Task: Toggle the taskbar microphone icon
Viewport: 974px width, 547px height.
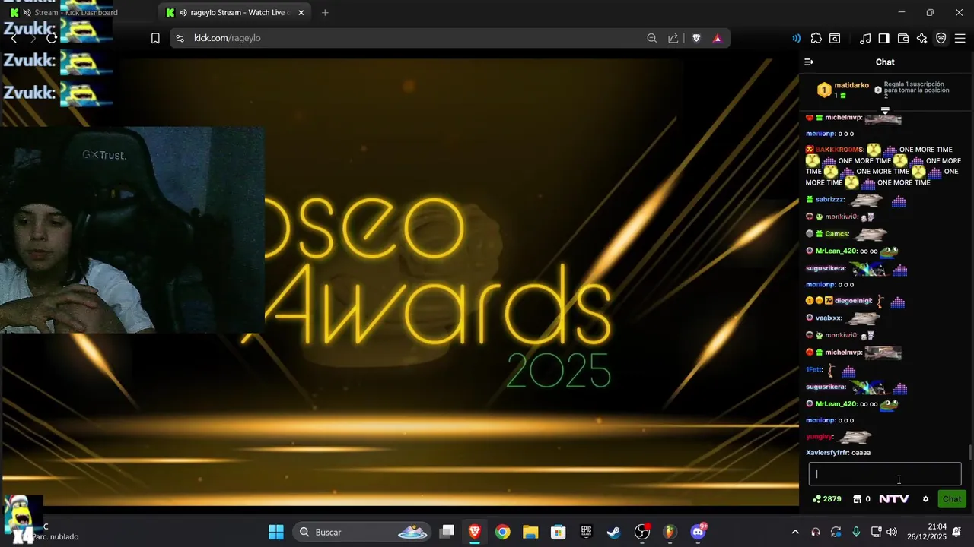Action: point(856,532)
